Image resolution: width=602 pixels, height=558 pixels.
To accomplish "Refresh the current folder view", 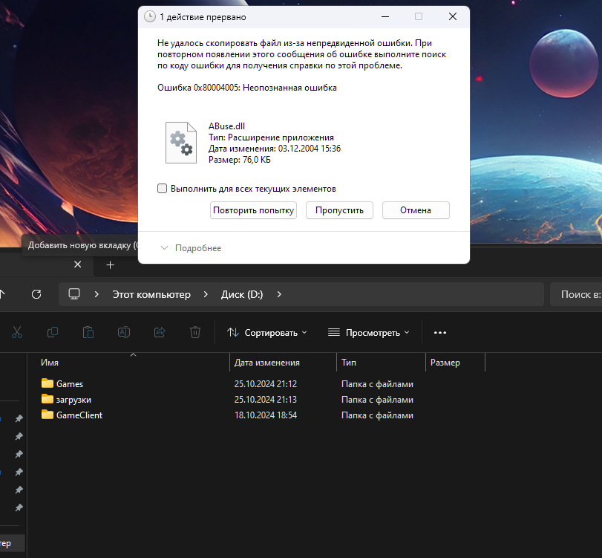I will tap(36, 294).
